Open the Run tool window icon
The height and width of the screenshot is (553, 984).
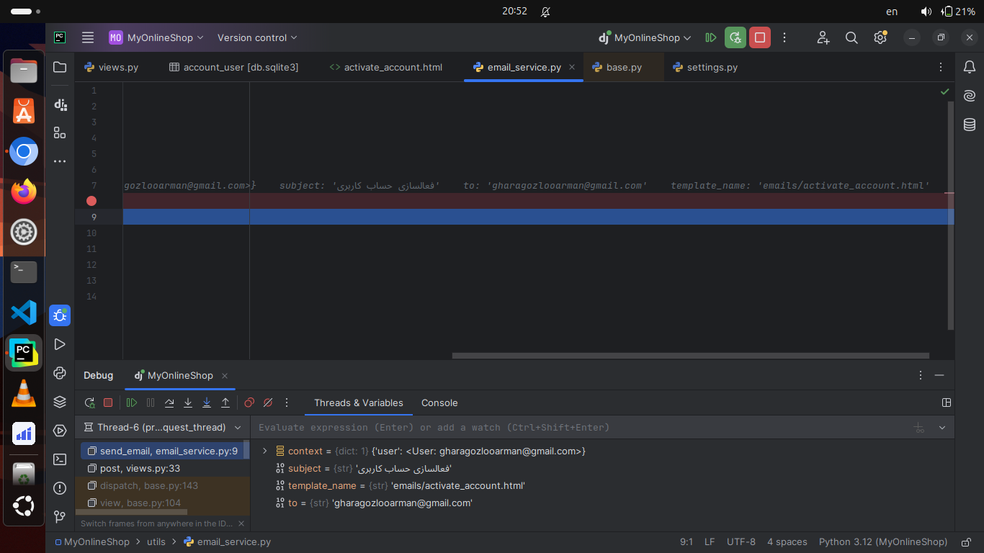click(60, 344)
